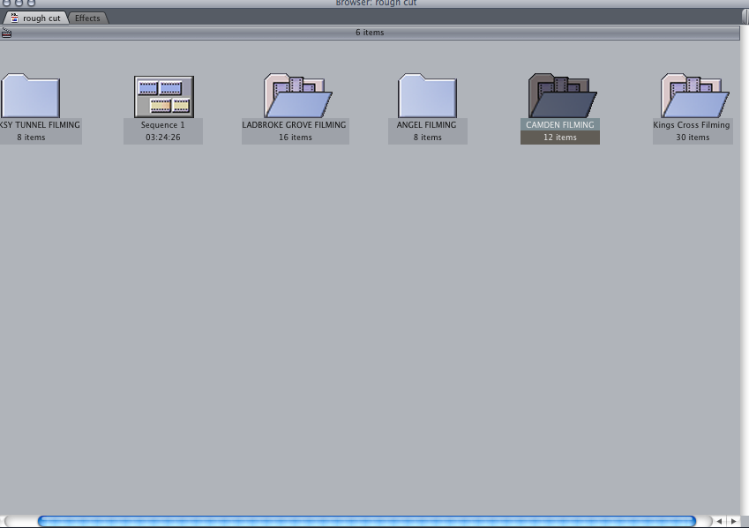Switch to the Effects tab
The image size is (749, 528).
point(88,19)
